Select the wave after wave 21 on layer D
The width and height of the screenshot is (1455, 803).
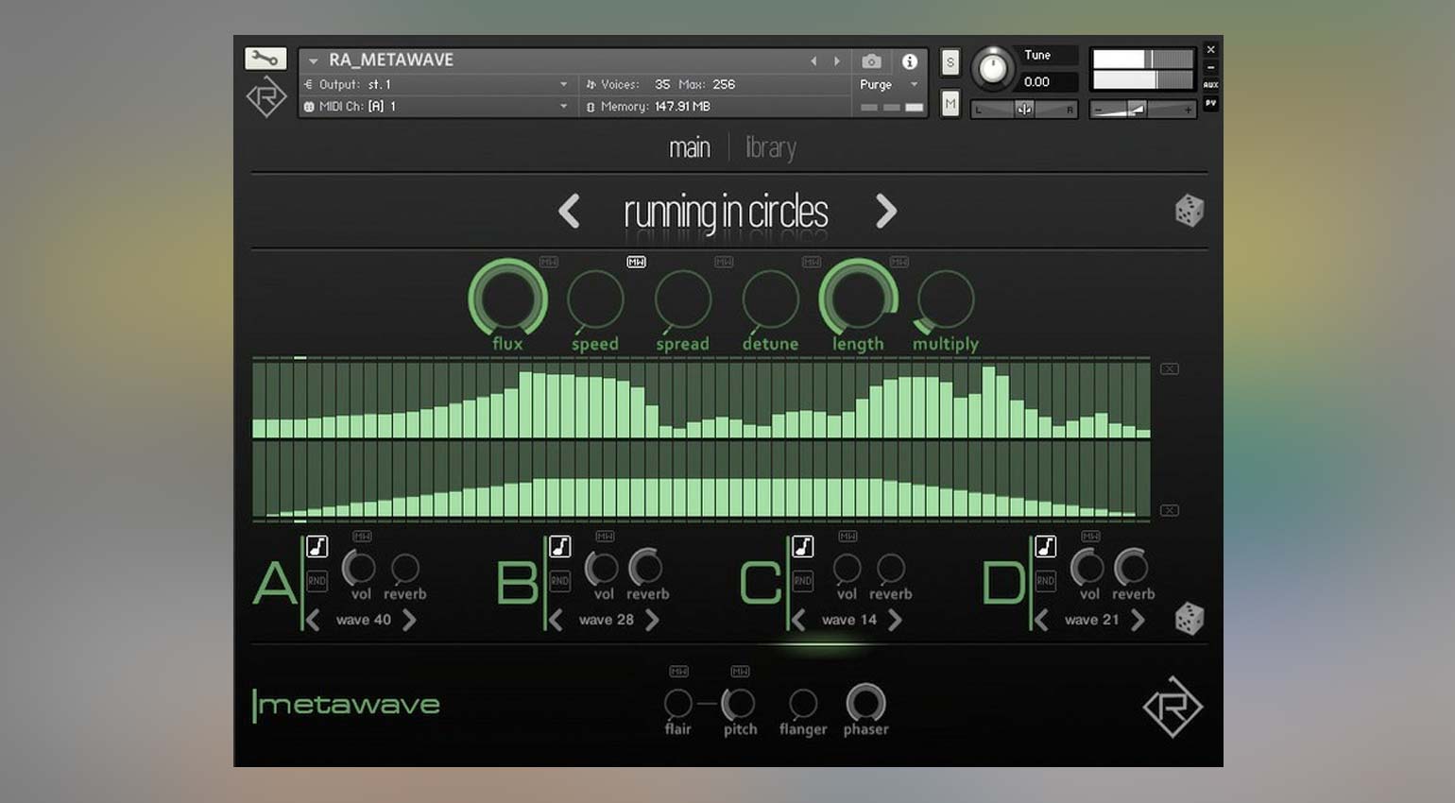point(1138,621)
